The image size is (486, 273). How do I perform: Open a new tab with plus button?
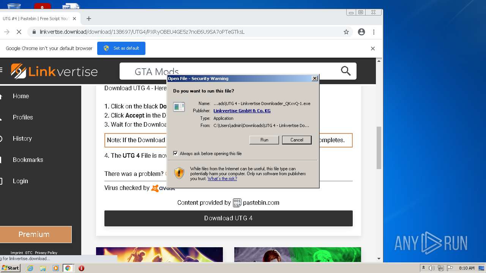point(89,19)
